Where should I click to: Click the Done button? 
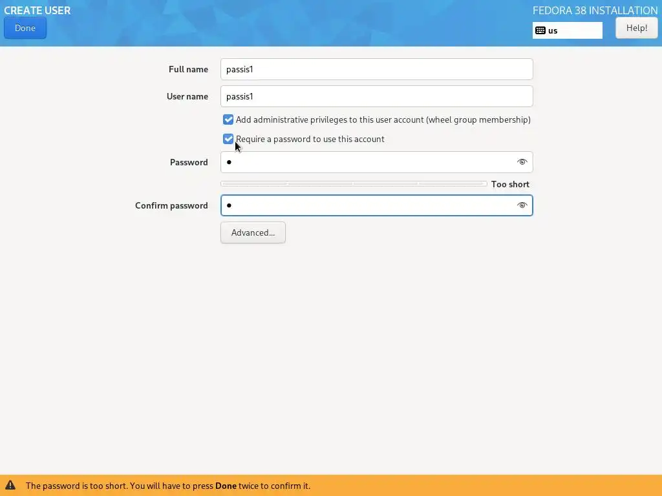(x=25, y=28)
